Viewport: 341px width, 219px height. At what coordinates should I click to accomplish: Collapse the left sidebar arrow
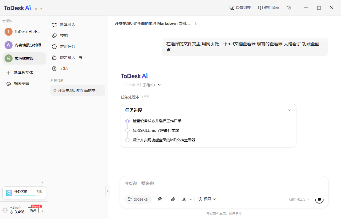click(43, 182)
